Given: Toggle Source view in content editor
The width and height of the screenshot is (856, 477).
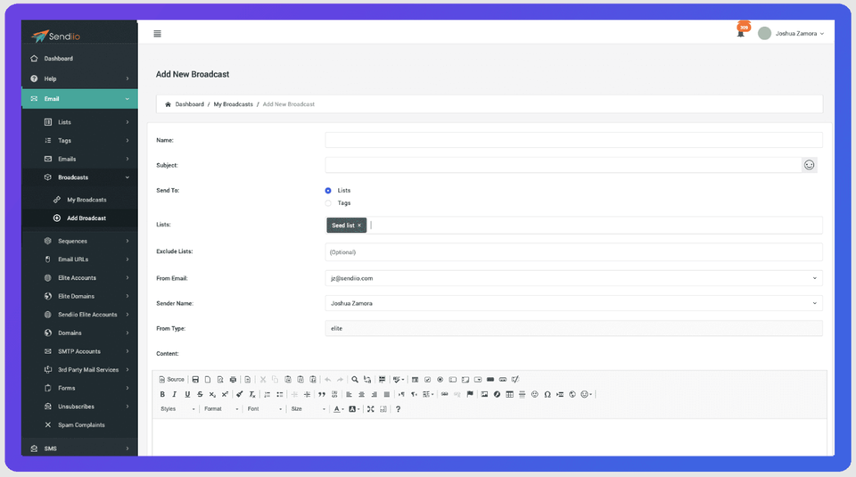Looking at the screenshot, I should [x=171, y=379].
